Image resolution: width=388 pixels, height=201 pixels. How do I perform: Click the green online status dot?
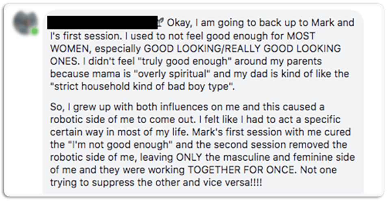(34, 31)
